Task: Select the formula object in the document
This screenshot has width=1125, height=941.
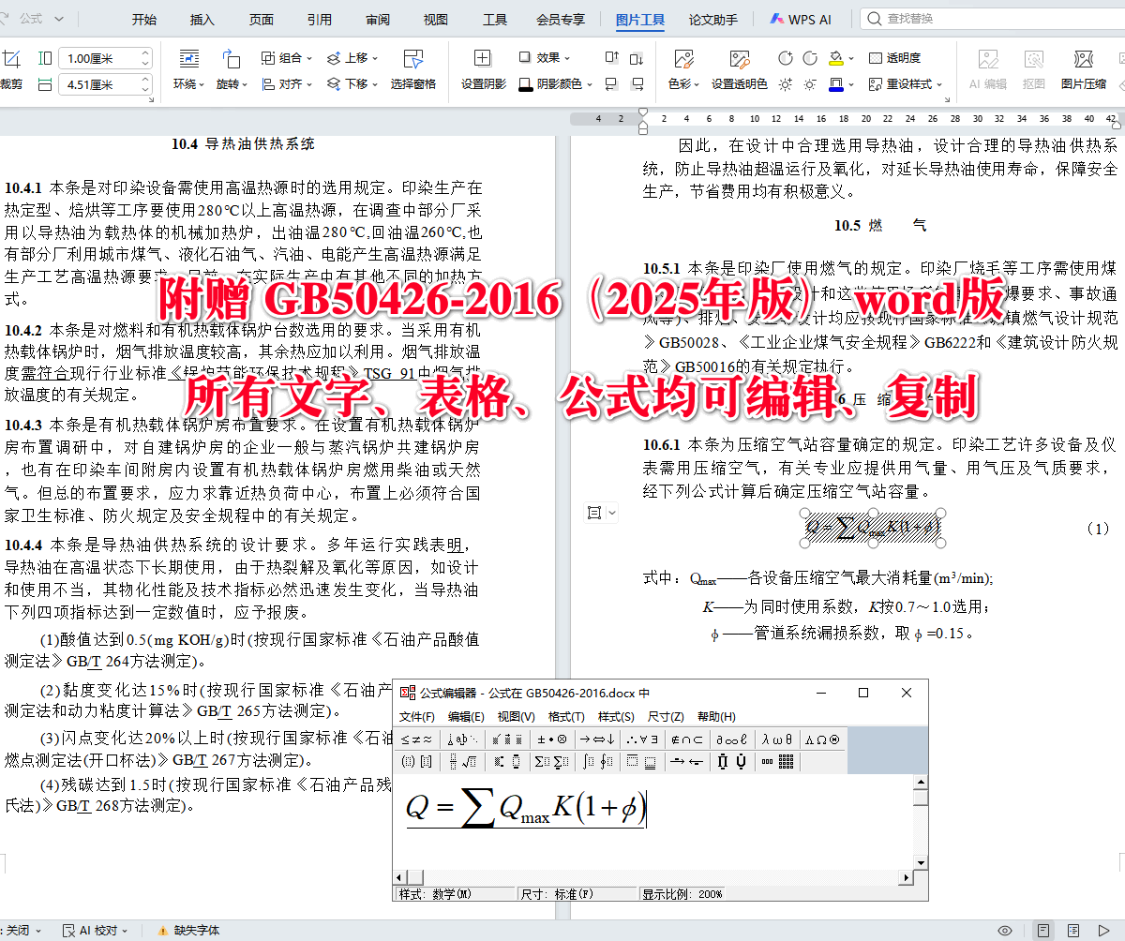Action: 872,530
